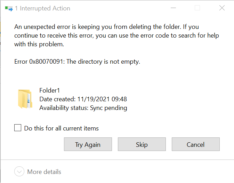The height and width of the screenshot is (183, 234).
Task: Click the Folder1 folder icon
Action: 24,99
